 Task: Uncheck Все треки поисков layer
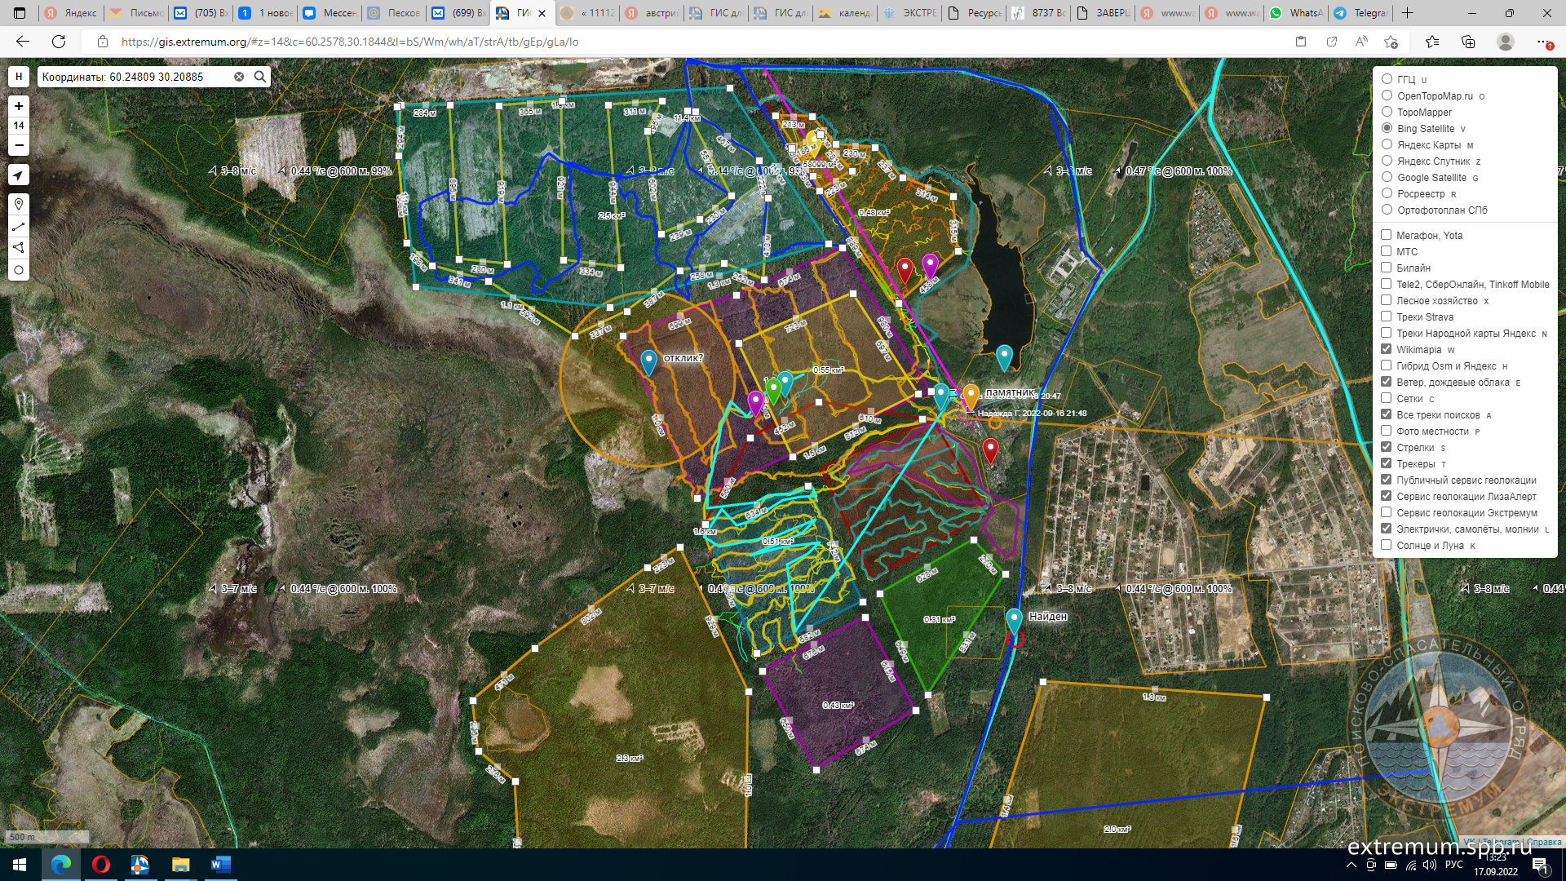[x=1386, y=414]
